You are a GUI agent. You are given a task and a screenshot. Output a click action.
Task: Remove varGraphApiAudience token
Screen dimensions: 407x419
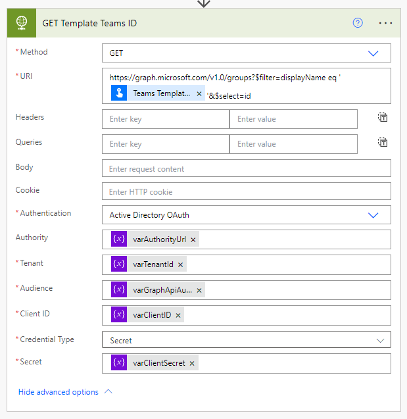[199, 290]
